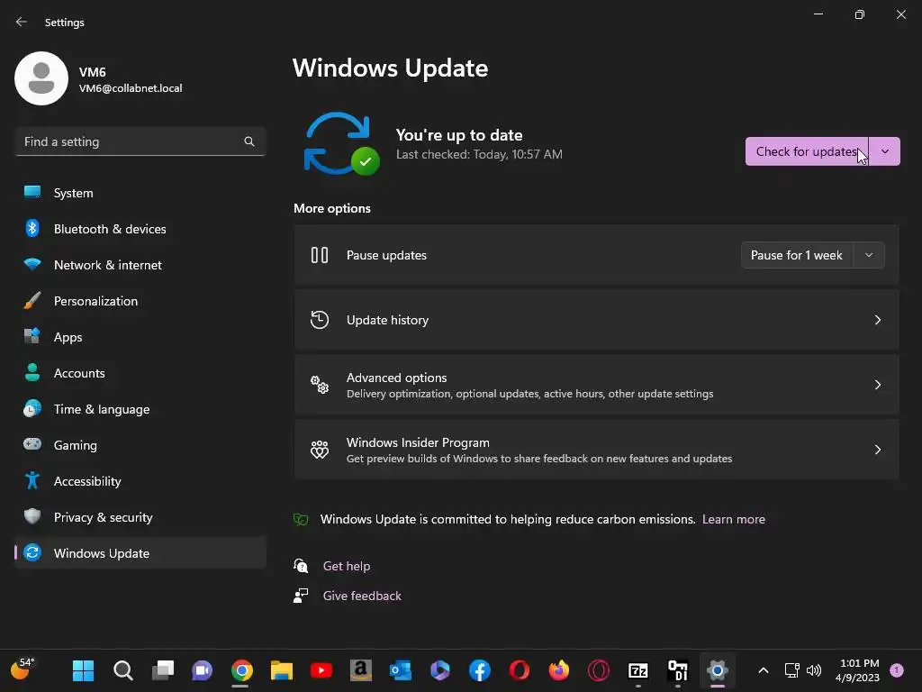Launch Google Chrome from the taskbar
This screenshot has width=922, height=692.
[x=241, y=670]
